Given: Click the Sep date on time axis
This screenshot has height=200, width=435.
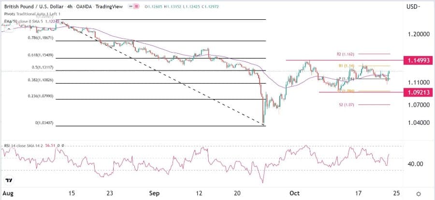Looking at the screenshot, I should coord(154,193).
